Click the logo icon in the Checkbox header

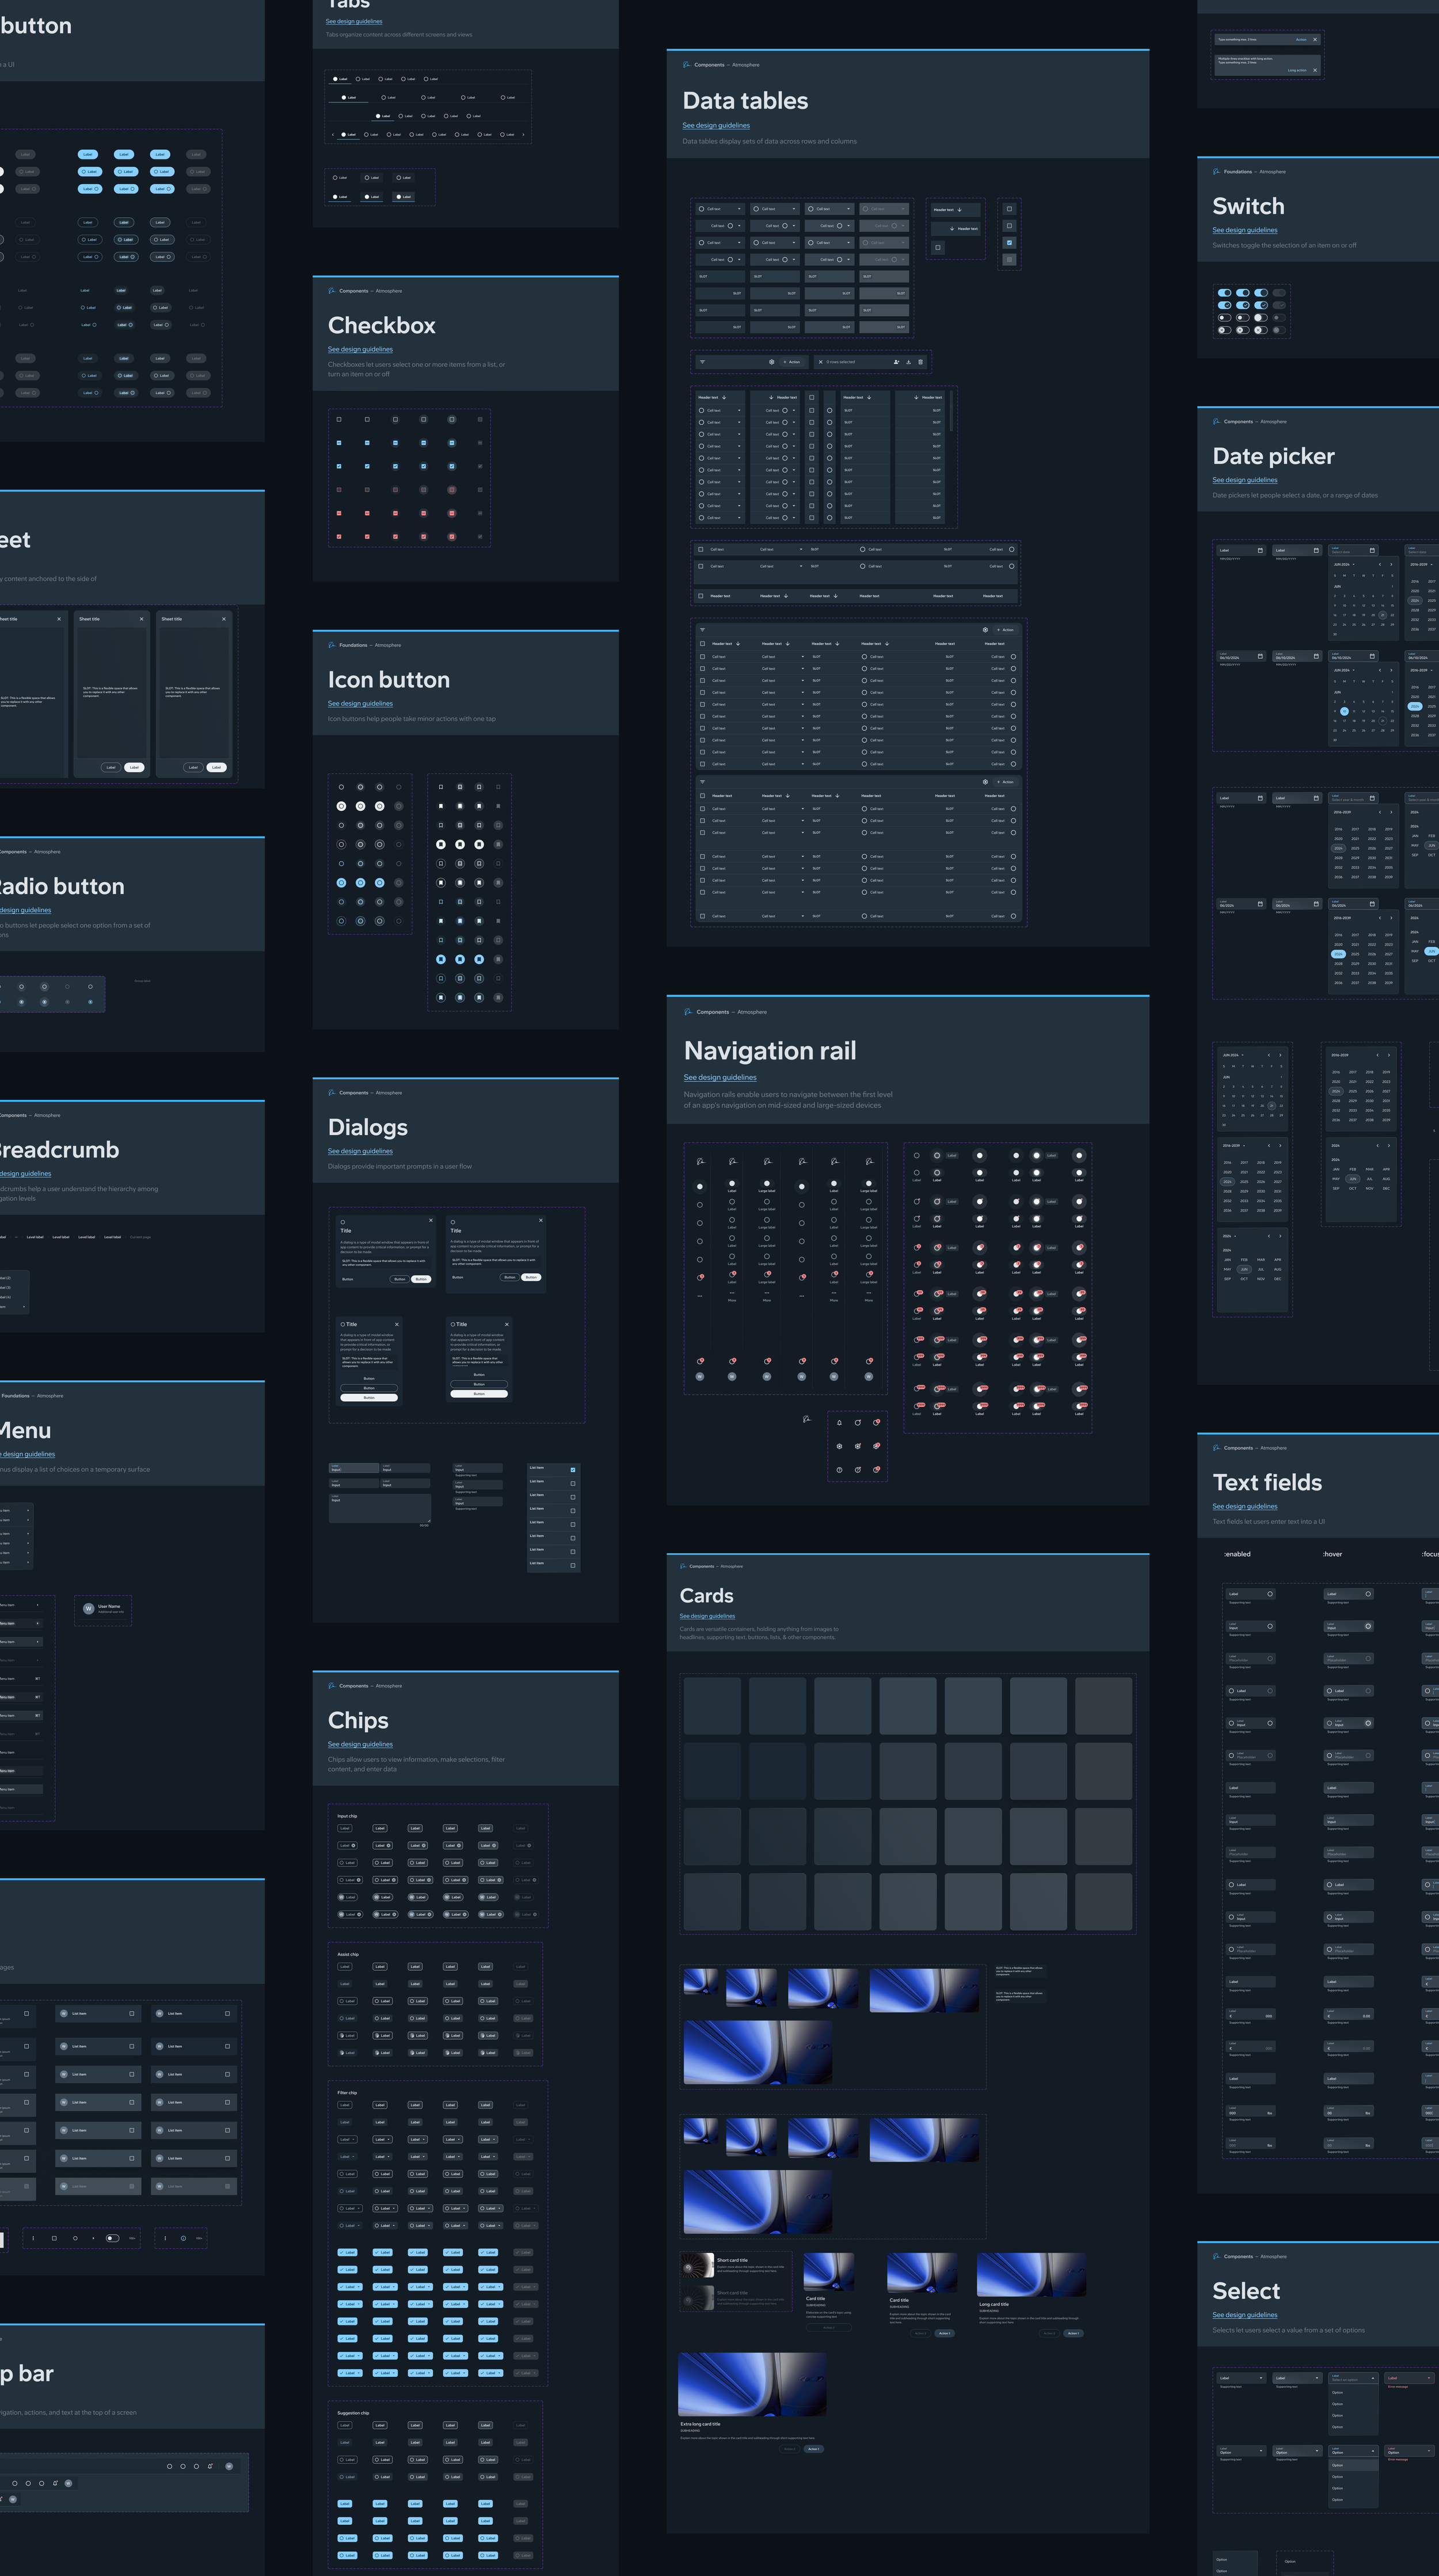[332, 291]
